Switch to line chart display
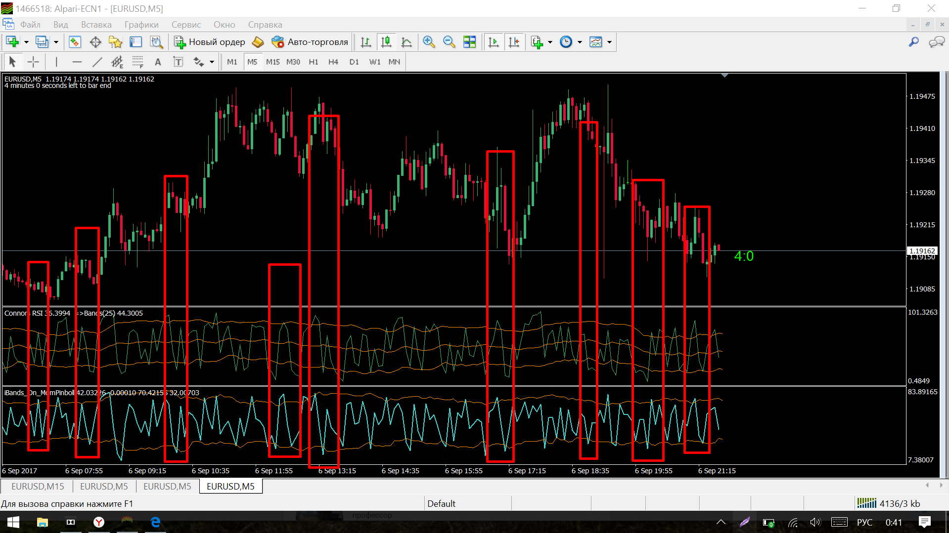Screen dimensions: 949x533 click(407, 42)
